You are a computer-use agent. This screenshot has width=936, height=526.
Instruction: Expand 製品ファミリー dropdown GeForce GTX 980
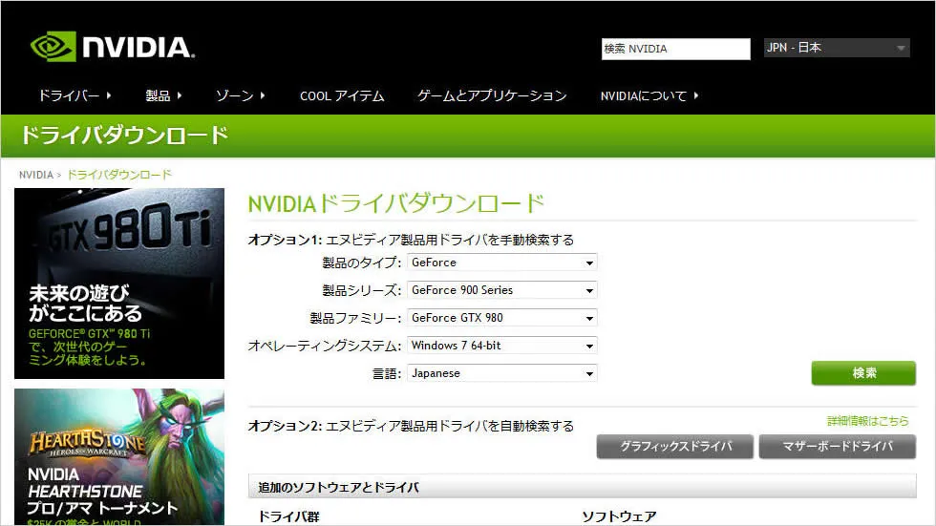[x=501, y=318]
